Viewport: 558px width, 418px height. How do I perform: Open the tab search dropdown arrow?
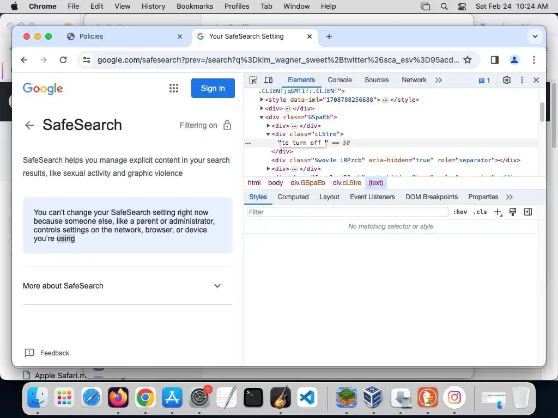pyautogui.click(x=535, y=36)
